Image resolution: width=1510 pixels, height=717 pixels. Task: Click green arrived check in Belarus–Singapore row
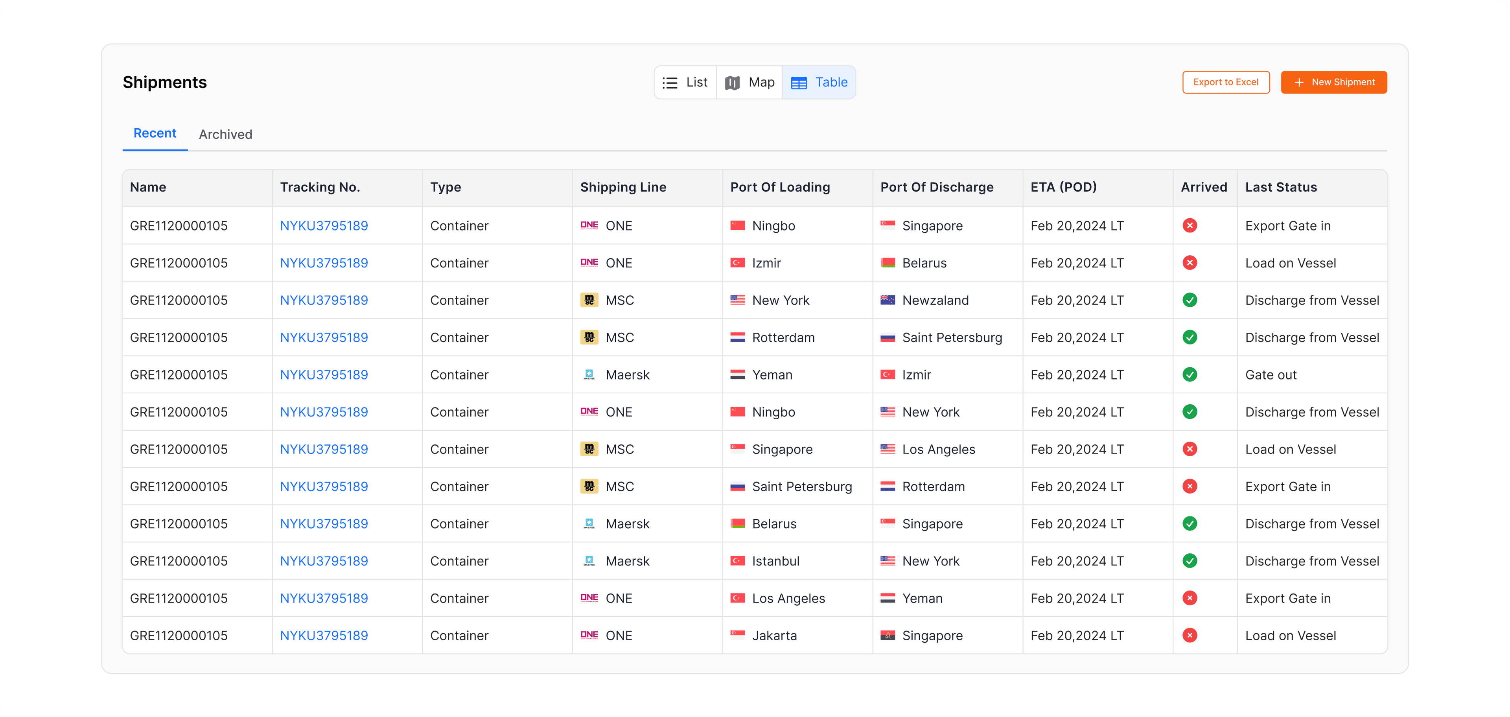[1190, 523]
